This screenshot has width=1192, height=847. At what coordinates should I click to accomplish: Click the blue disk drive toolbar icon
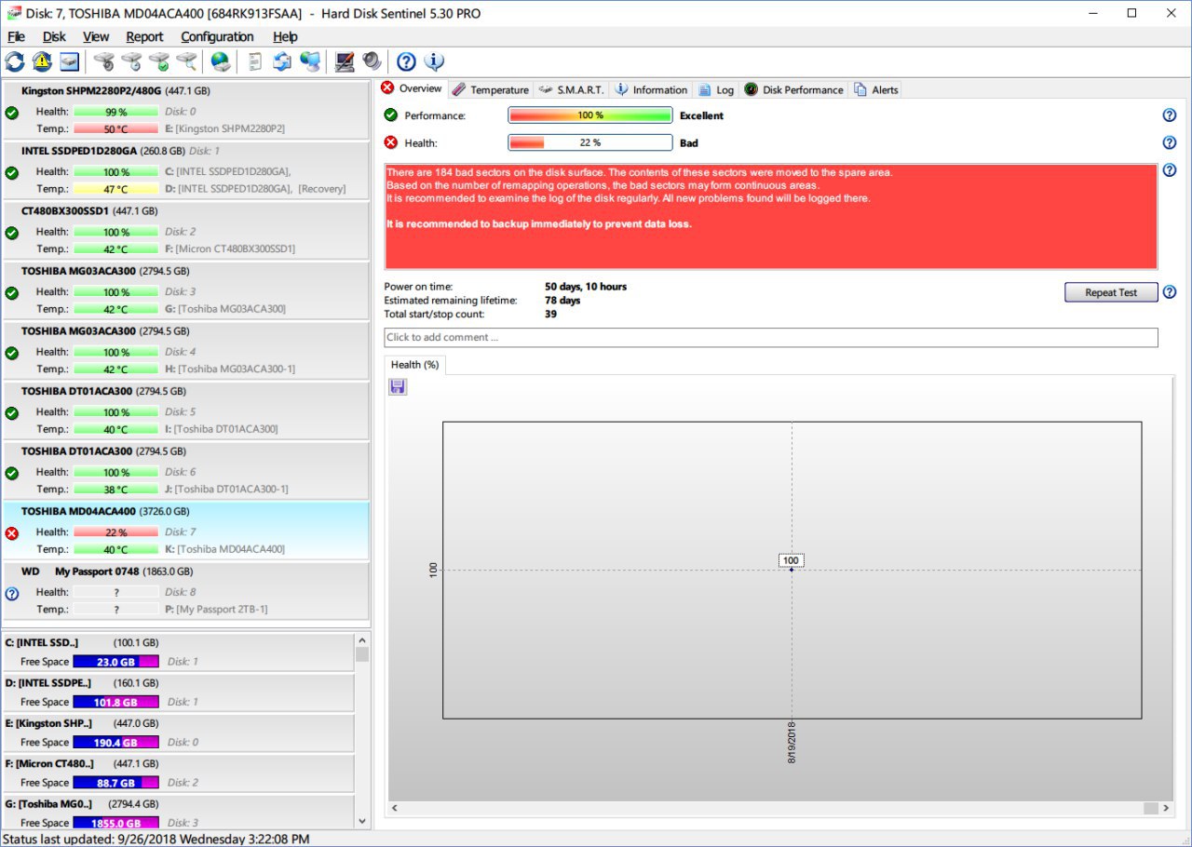tap(70, 61)
